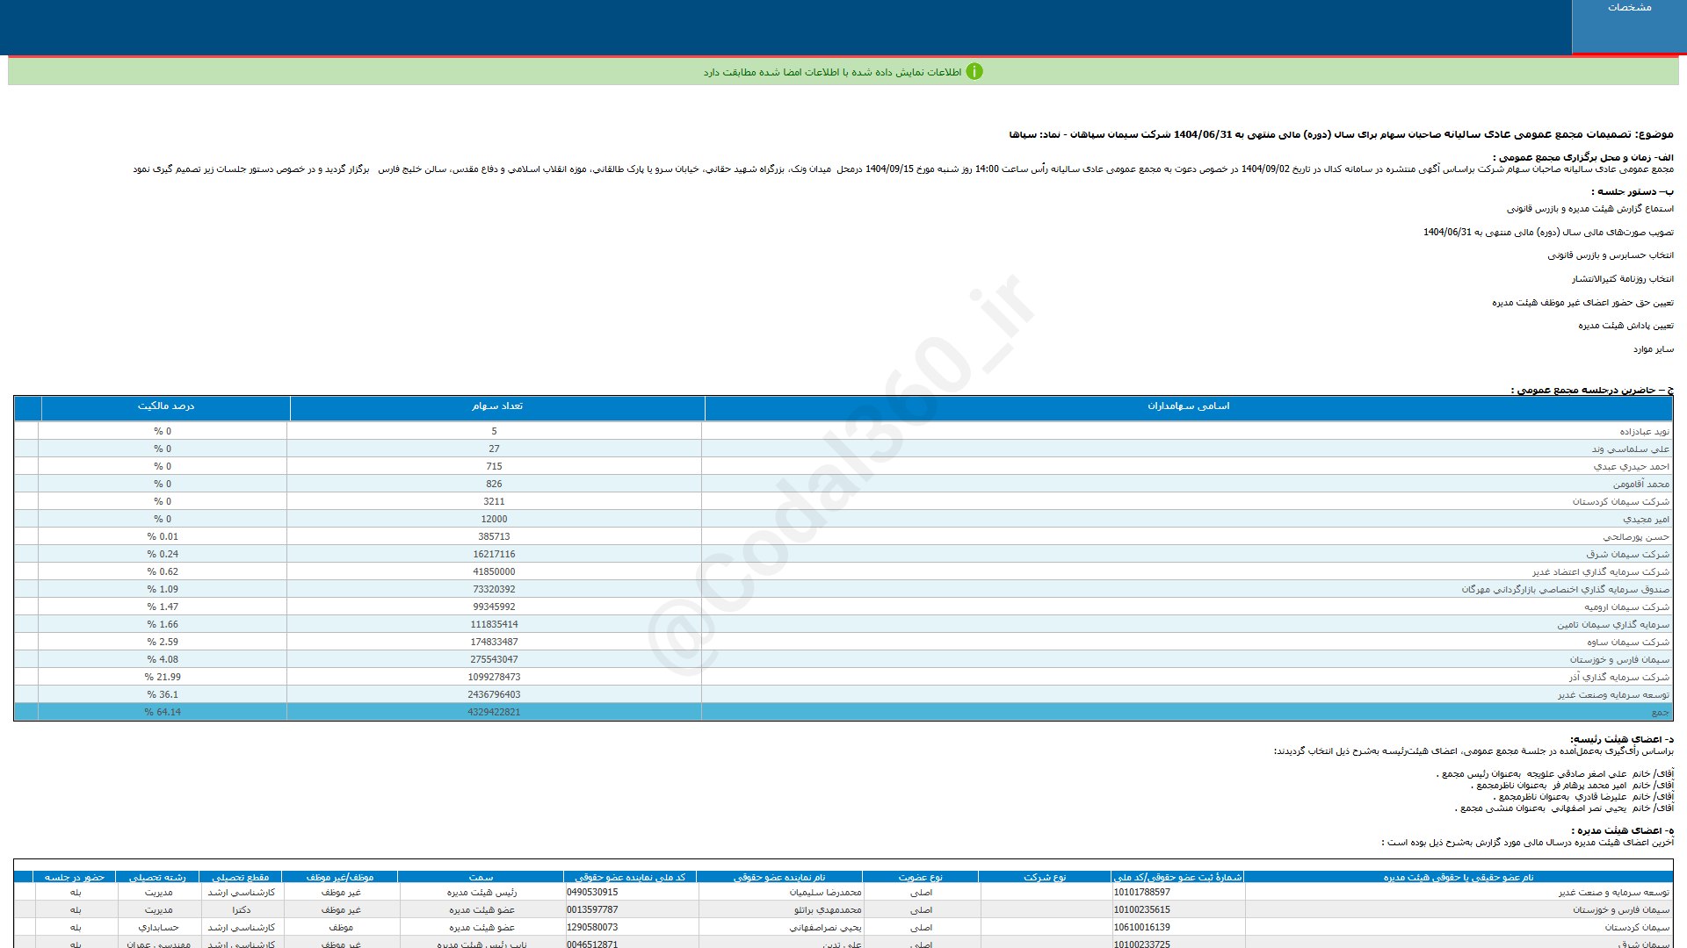Viewport: 1687px width, 948px height.
Task: Click the national code 0013597787 cell
Action: click(x=592, y=909)
